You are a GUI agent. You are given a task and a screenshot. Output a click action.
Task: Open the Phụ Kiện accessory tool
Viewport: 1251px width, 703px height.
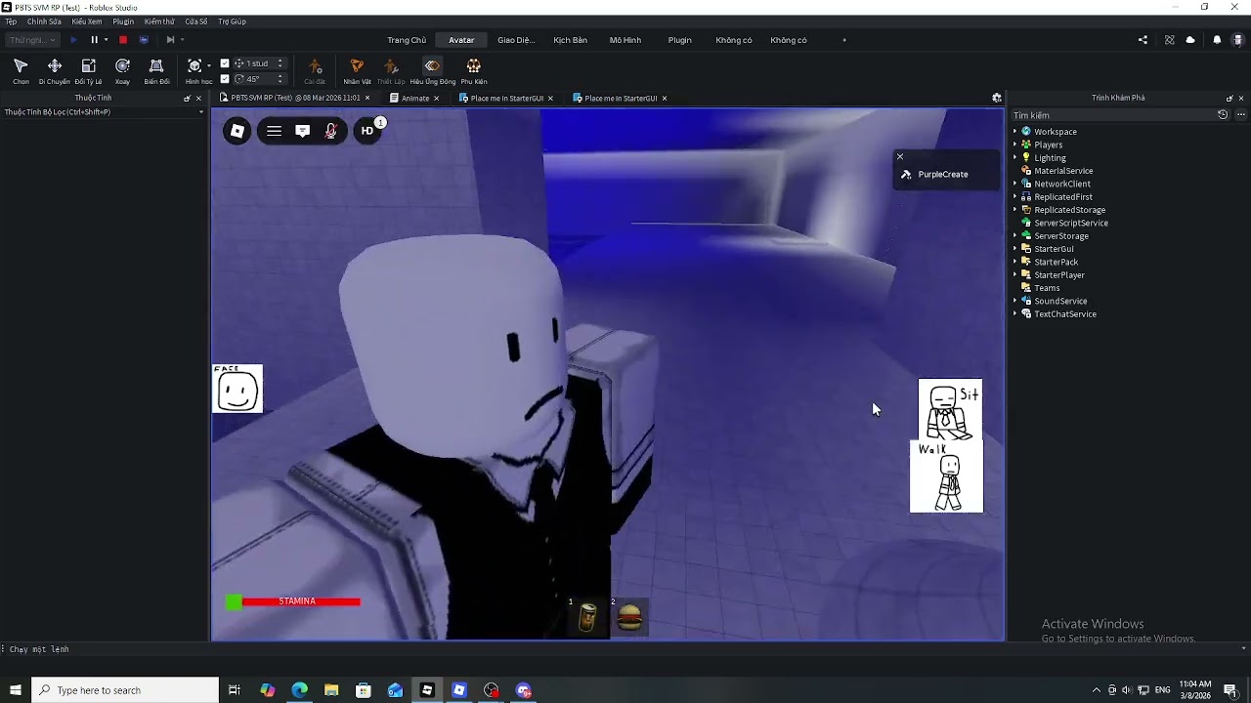(474, 71)
